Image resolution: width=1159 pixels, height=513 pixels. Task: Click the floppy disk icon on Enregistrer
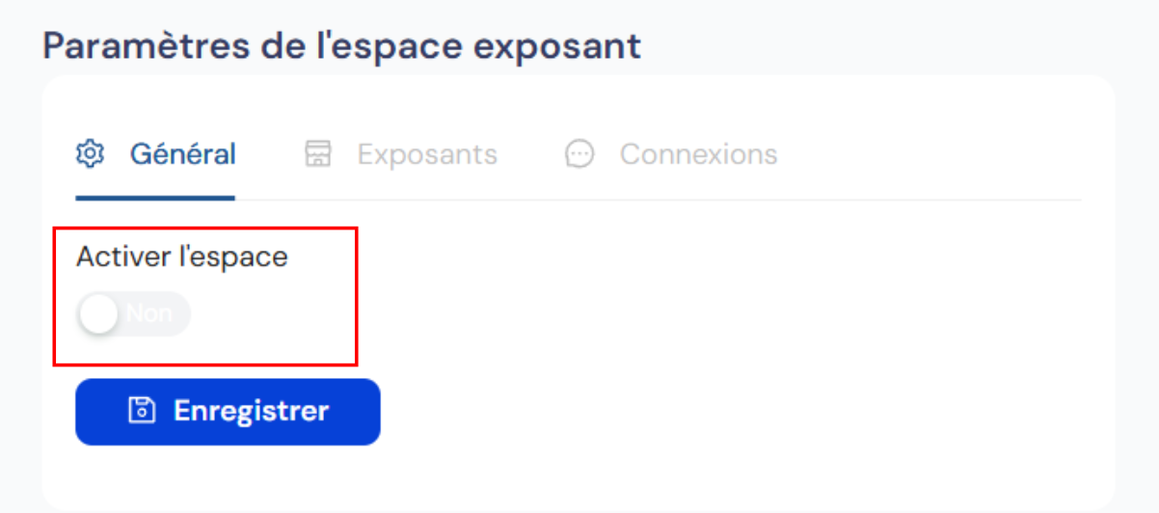[x=142, y=411]
